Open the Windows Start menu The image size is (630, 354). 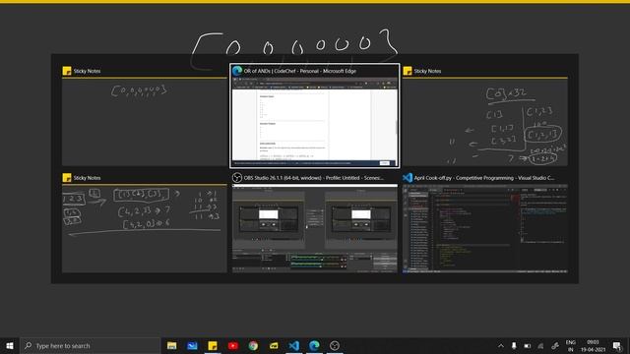10,345
